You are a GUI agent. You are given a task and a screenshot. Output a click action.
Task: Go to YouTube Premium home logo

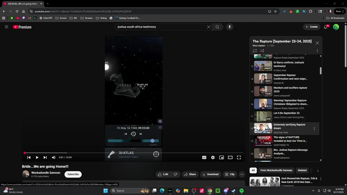(22, 27)
